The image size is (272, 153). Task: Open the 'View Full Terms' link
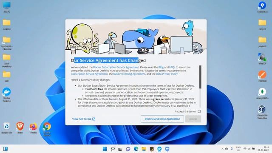[x=82, y=119]
